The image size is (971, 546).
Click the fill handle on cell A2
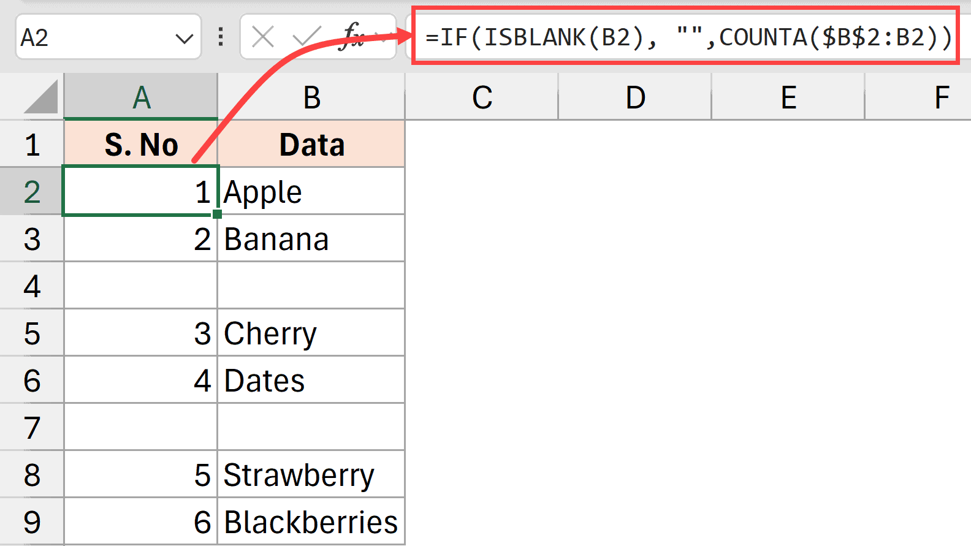pos(217,214)
